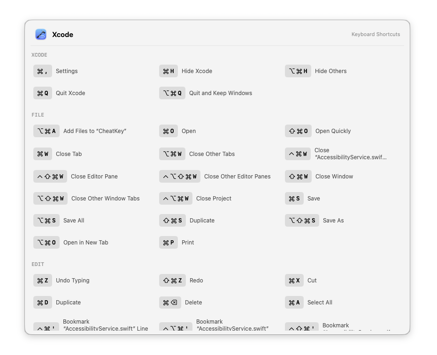Screen dimensions: 437x355
Task: Click the ⇧⌘O Open Quickly key badge
Action: 298,131
